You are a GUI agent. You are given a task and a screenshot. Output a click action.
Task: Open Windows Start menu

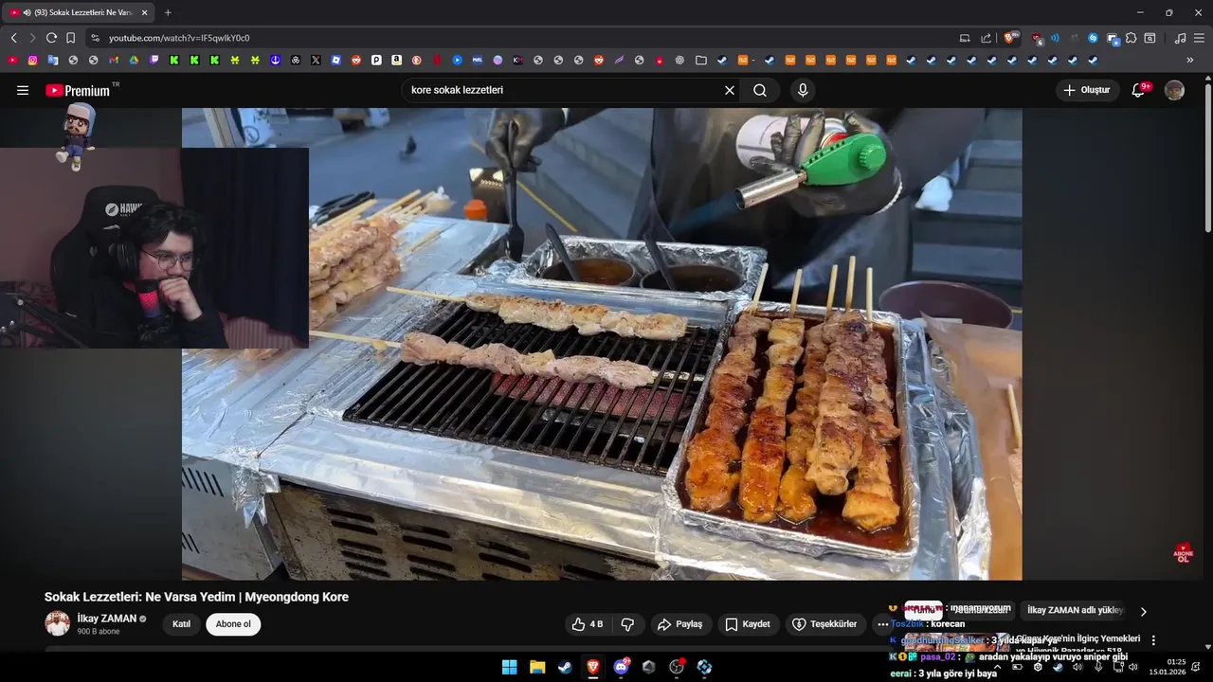[x=509, y=667]
